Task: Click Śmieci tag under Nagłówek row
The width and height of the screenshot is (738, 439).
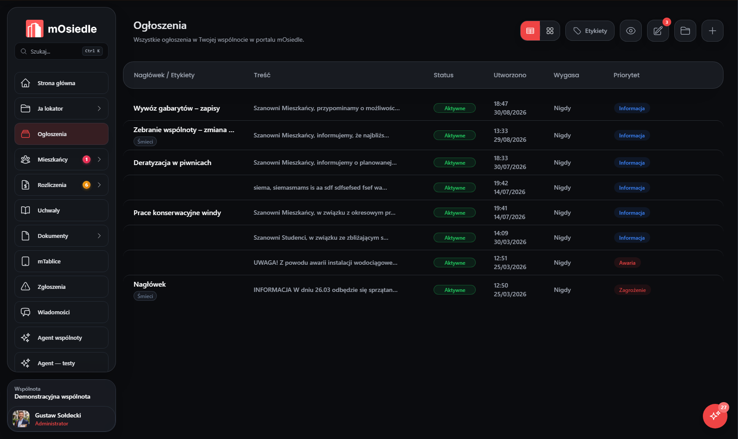Action: coord(145,296)
